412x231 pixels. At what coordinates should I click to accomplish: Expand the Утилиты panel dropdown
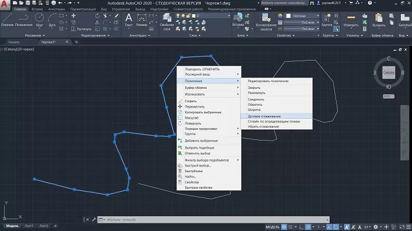[354, 35]
